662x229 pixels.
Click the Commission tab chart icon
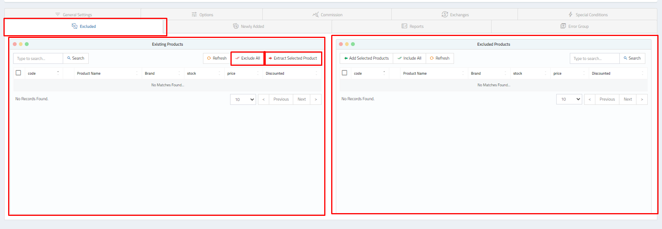tap(315, 15)
